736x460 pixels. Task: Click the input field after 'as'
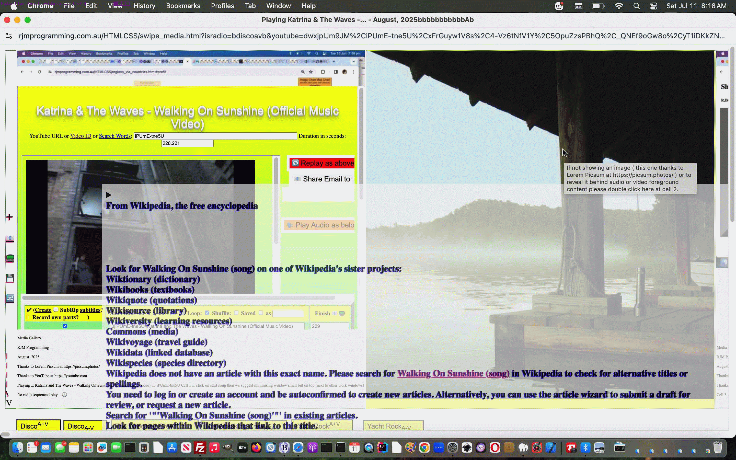click(288, 313)
